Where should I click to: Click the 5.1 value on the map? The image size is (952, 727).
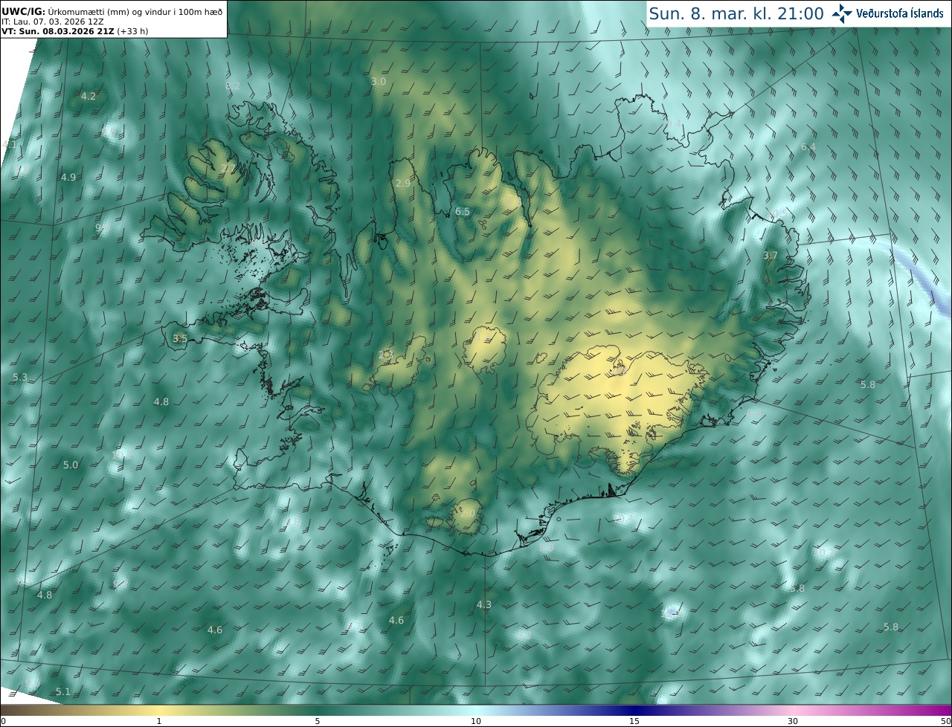(63, 692)
